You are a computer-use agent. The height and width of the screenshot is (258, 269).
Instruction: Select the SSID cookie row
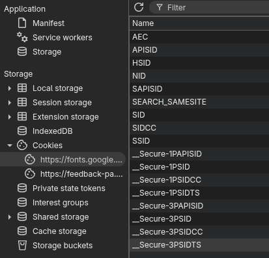coord(199,141)
